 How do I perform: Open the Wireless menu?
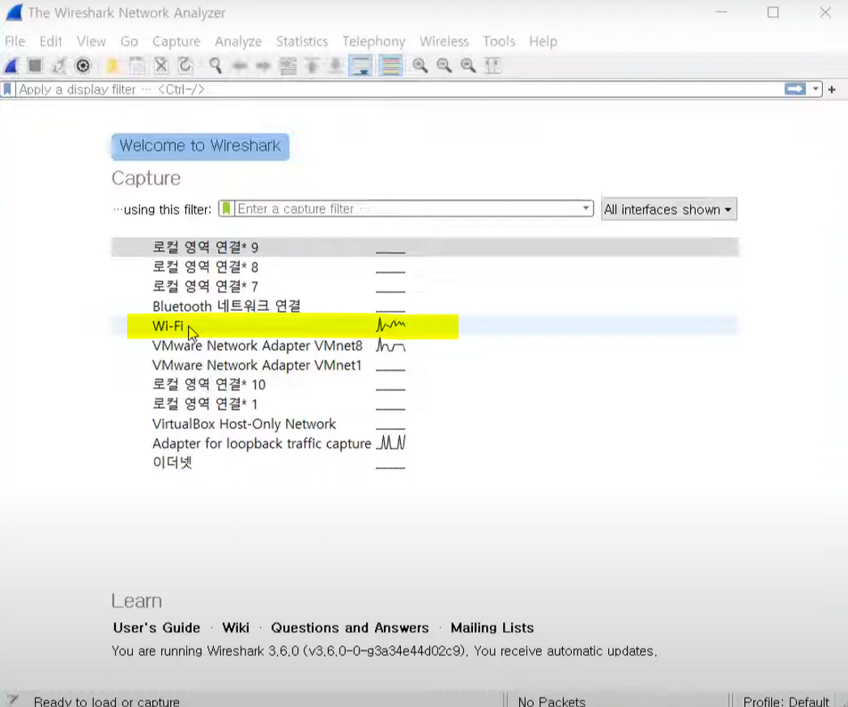[444, 41]
